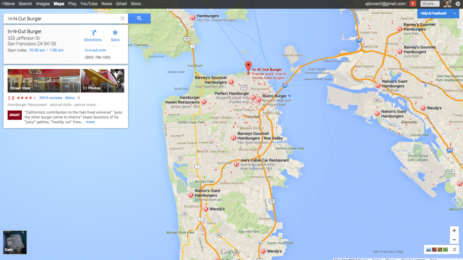Open the red notifications badge
Viewport: 463px width, 260px height.
(412, 4)
